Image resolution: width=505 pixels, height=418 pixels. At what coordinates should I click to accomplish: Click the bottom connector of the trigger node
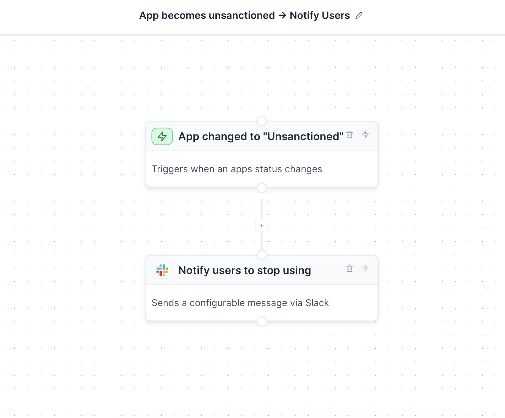[262, 188]
